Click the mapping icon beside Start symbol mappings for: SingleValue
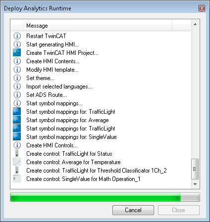 (17, 137)
